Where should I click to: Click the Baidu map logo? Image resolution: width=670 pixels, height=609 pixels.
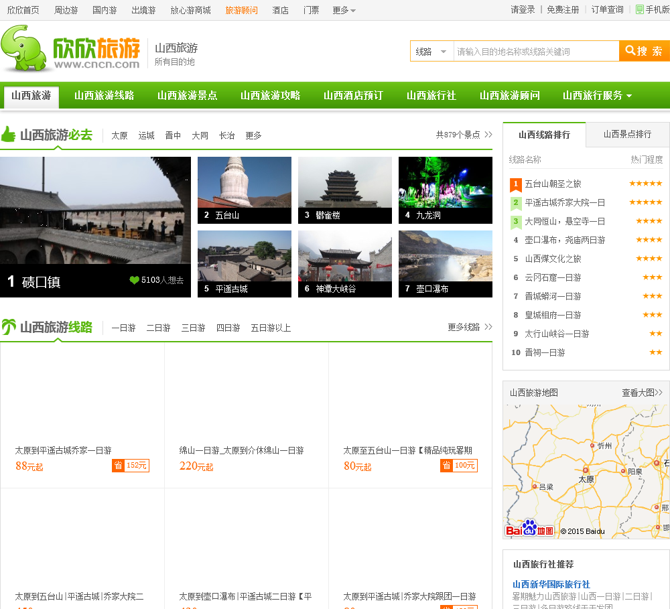[529, 529]
